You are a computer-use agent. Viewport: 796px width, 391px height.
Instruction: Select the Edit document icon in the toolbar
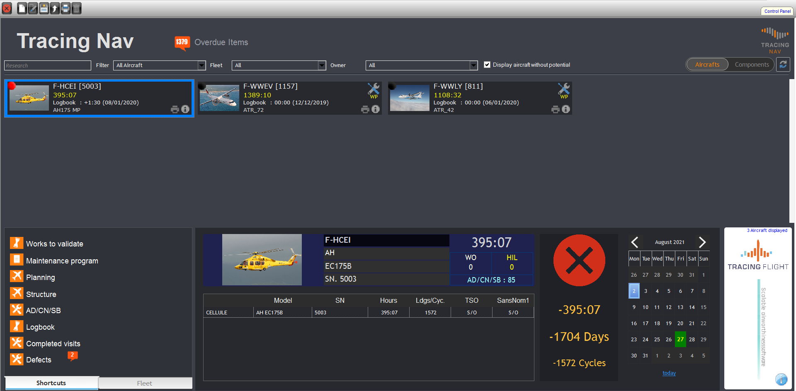tap(33, 8)
